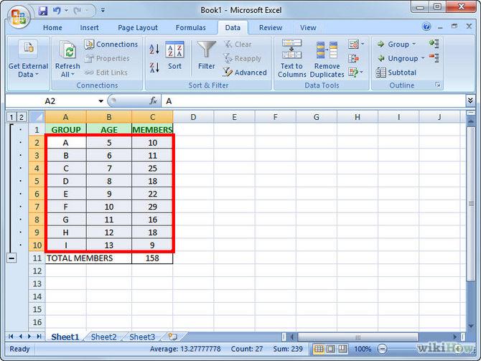
Task: Click Remove Duplicates icon
Action: (x=327, y=50)
